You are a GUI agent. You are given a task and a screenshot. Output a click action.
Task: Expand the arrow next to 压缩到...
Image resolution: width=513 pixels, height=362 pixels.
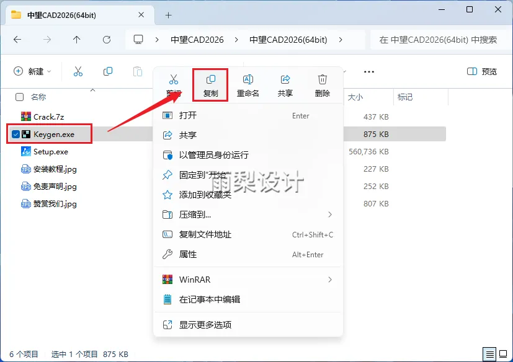click(x=330, y=214)
